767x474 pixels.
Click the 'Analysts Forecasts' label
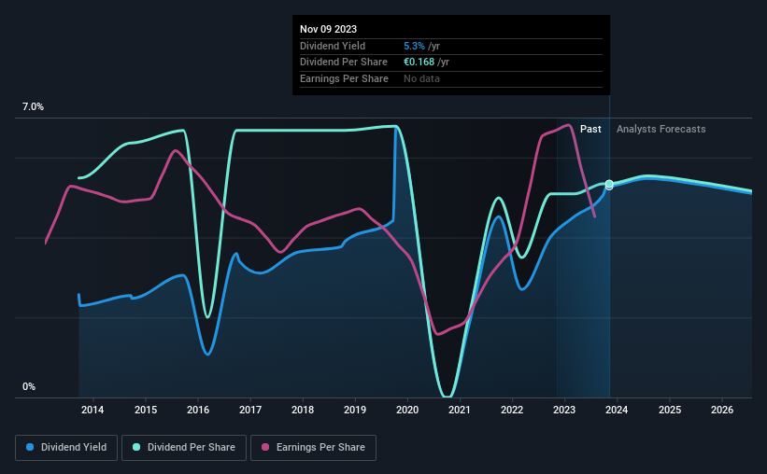660,129
